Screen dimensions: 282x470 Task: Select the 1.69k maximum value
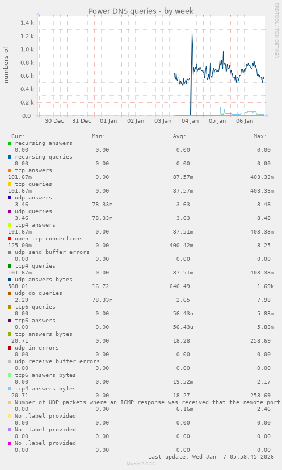[266, 286]
